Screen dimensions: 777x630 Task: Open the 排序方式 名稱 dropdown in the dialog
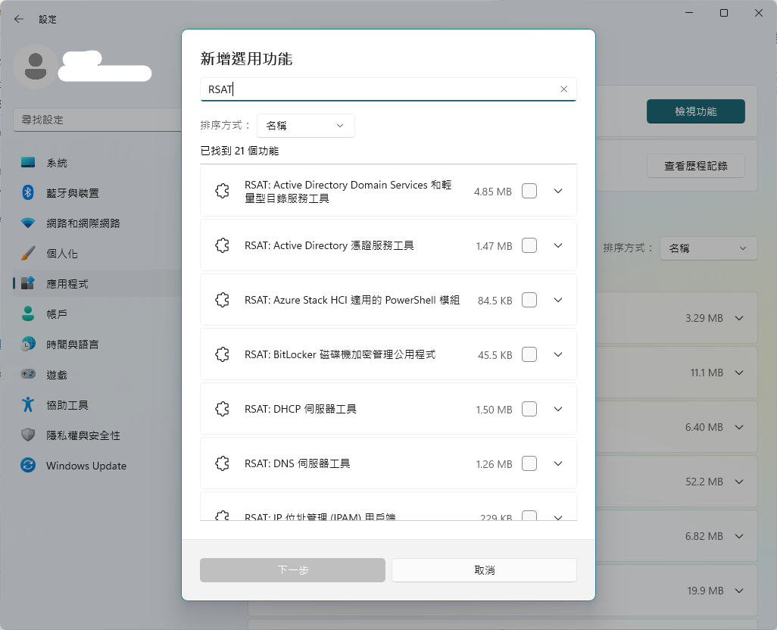pos(305,126)
